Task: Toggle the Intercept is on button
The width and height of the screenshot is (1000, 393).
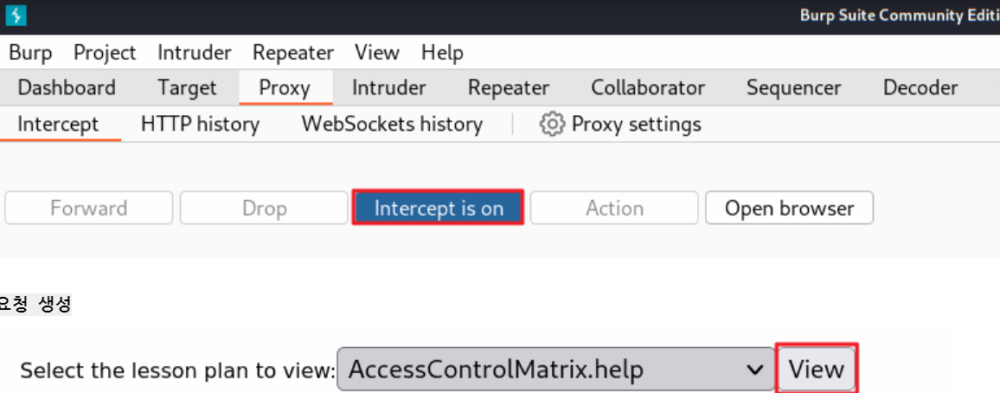Action: [438, 208]
